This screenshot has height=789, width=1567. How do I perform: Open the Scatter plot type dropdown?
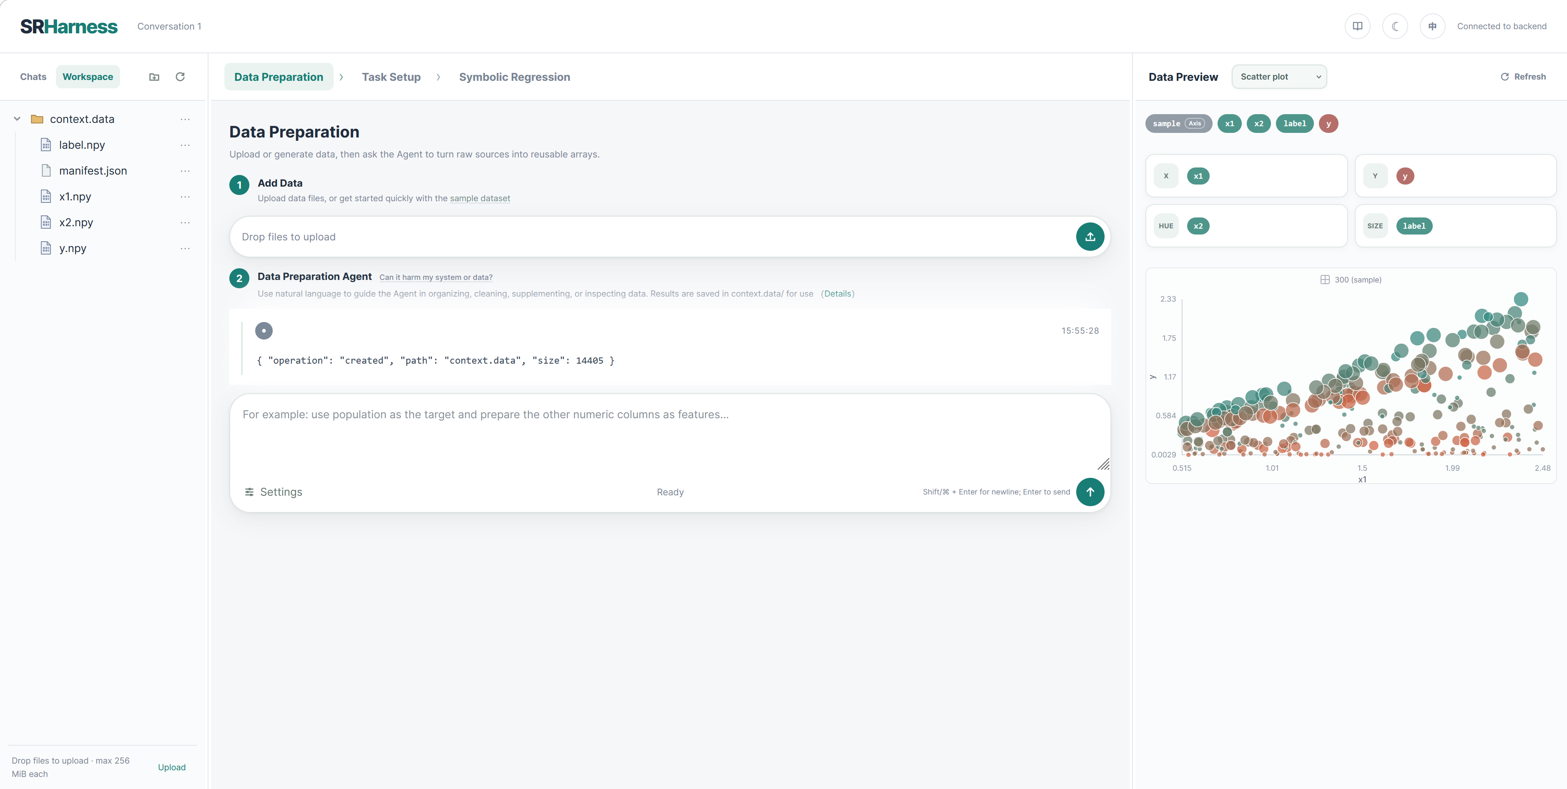[x=1279, y=77]
